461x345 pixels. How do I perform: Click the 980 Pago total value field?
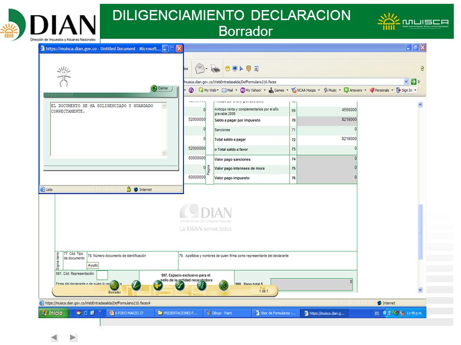pos(312,285)
